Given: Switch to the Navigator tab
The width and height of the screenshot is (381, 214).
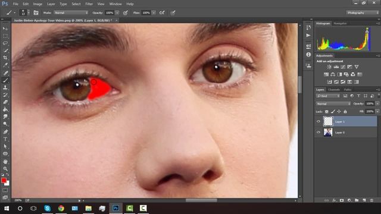Looking at the screenshot, I should [340, 23].
